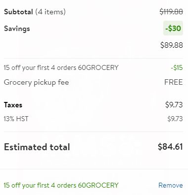The width and height of the screenshot is (188, 195).
Task: Click the divider line above Estimated total
Action: pyautogui.click(x=94, y=131)
